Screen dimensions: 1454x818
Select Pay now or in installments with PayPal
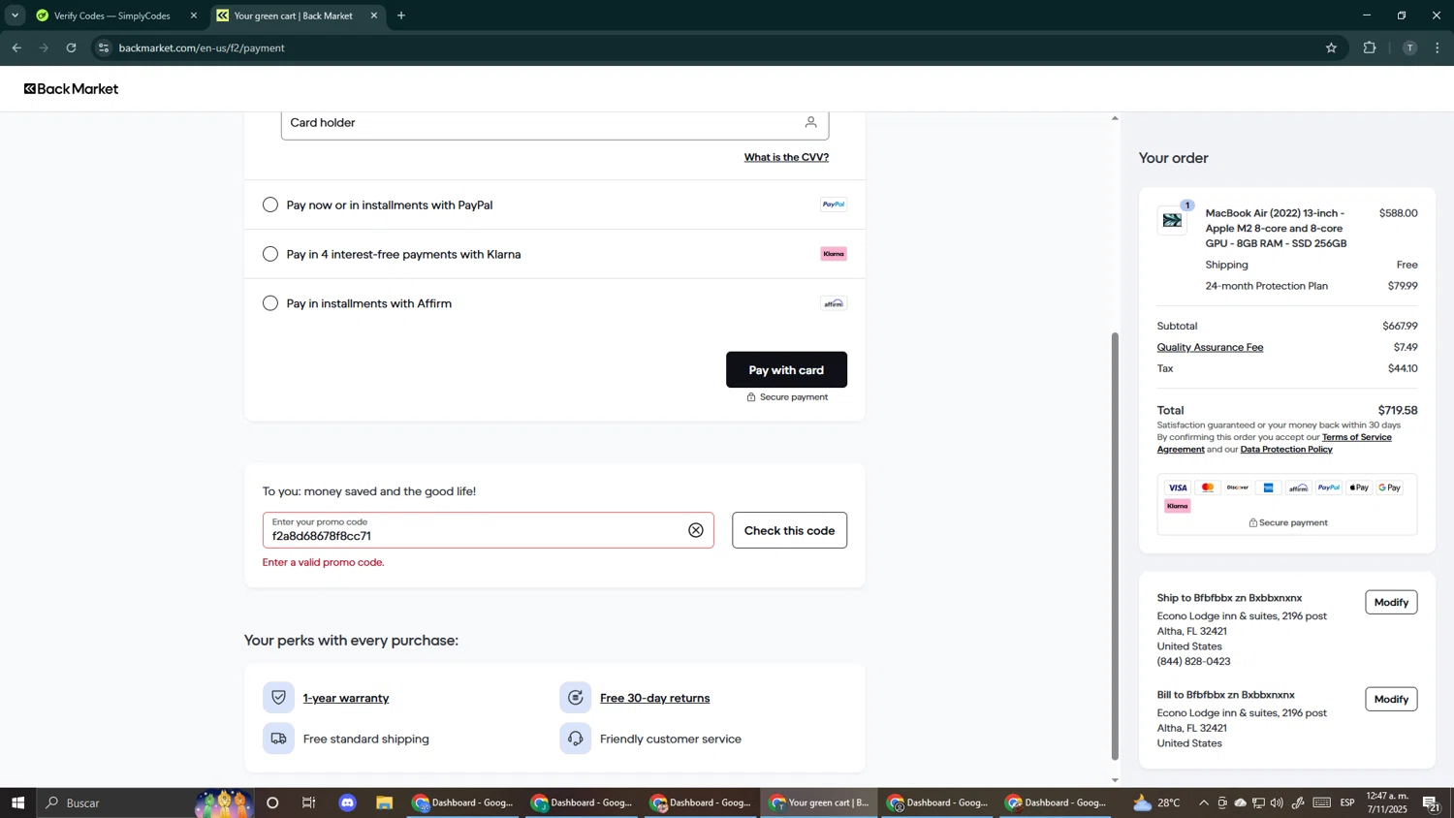tap(270, 204)
